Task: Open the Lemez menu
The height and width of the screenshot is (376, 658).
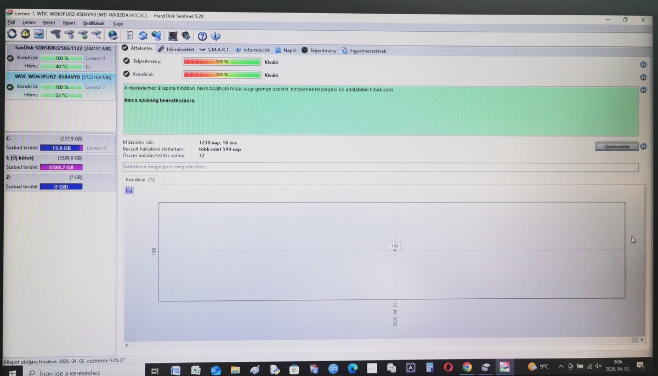Action: pyautogui.click(x=29, y=22)
